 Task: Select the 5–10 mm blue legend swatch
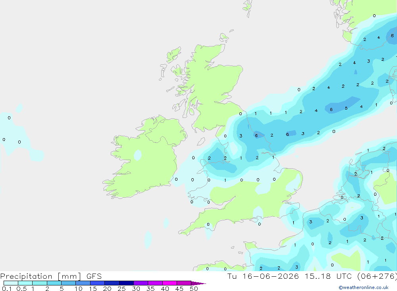click(69, 283)
